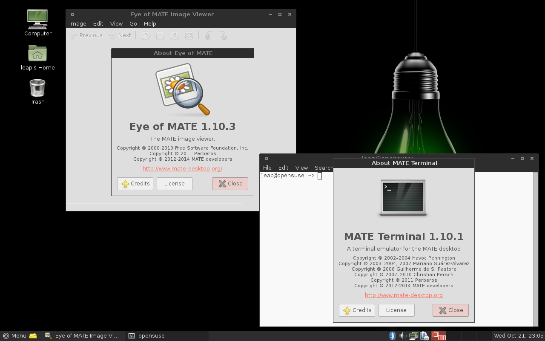
Task: Click the Bluetooth tray icon
Action: pyautogui.click(x=392, y=336)
